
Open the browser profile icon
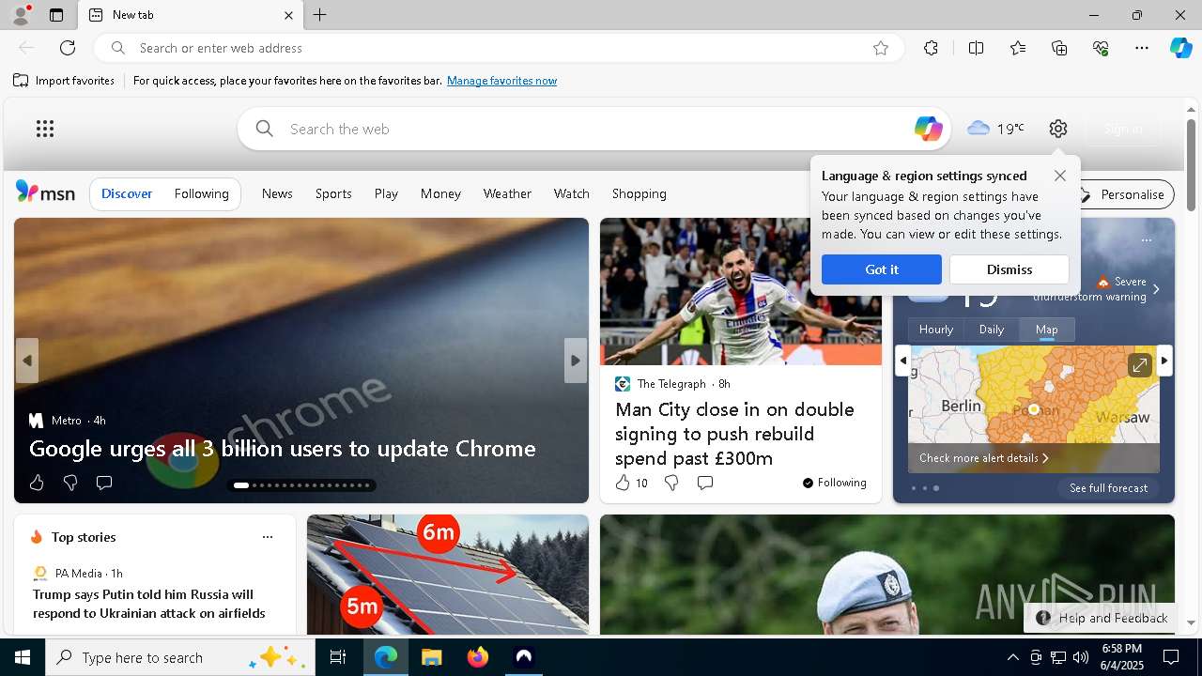20,15
